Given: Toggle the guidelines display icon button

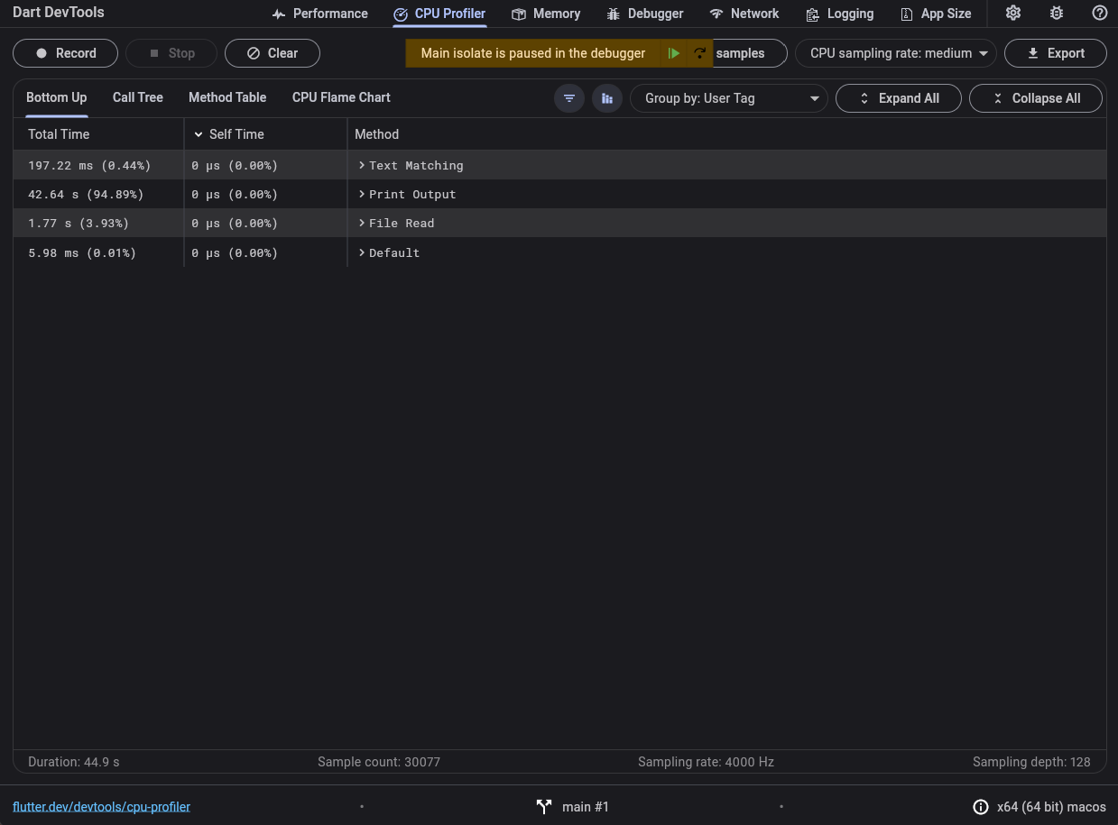Looking at the screenshot, I should [607, 98].
